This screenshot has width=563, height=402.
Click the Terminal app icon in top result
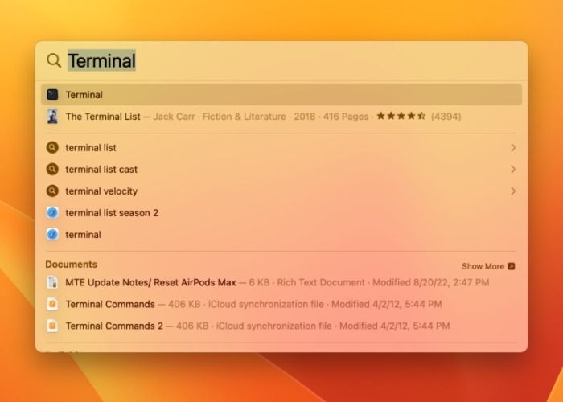[x=52, y=95]
